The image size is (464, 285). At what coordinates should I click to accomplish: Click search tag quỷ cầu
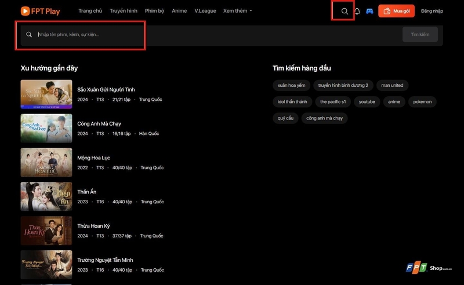285,118
